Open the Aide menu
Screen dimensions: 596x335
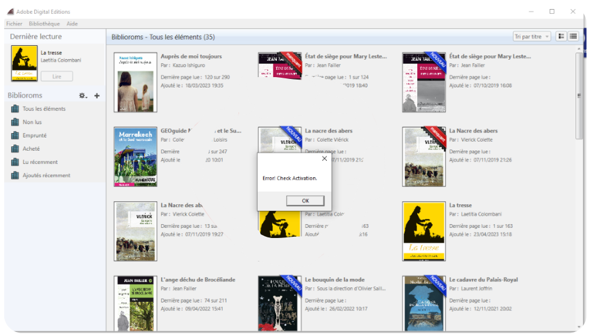point(72,23)
